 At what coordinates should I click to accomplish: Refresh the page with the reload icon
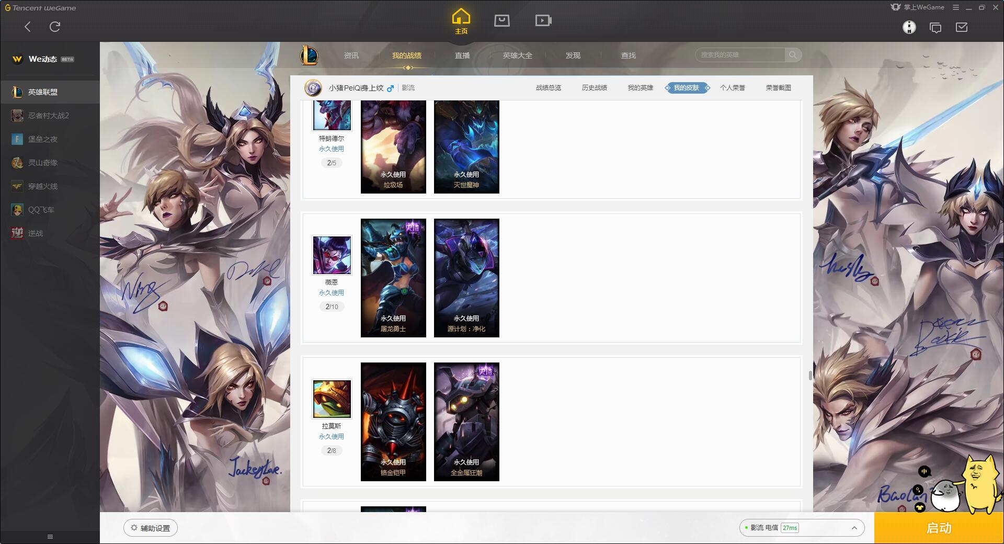pyautogui.click(x=55, y=27)
